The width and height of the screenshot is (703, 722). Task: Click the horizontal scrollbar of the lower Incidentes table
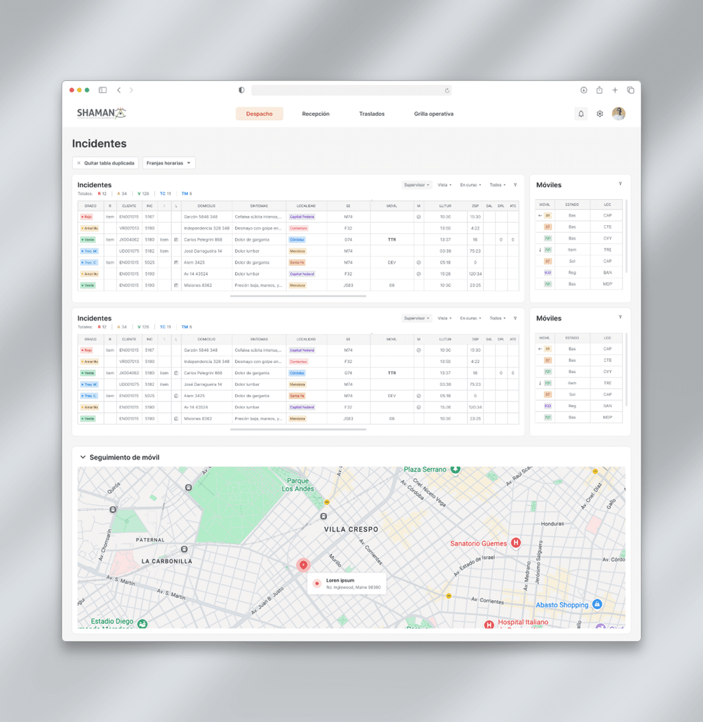(298, 429)
